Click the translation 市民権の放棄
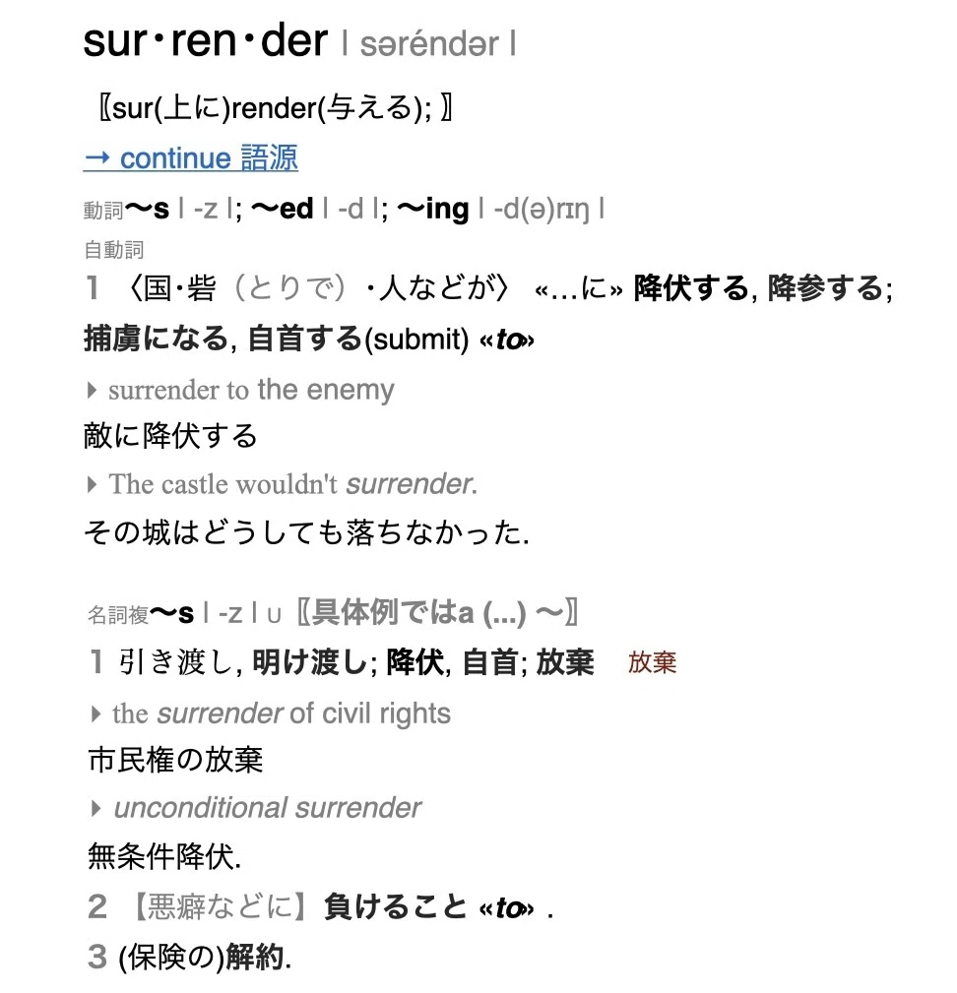Screen dimensions: 957x993 (175, 760)
